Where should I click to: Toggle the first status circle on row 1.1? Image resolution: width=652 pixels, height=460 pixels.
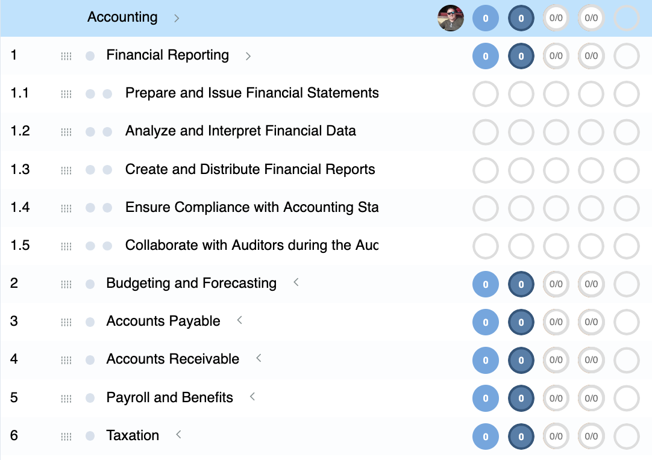485,94
